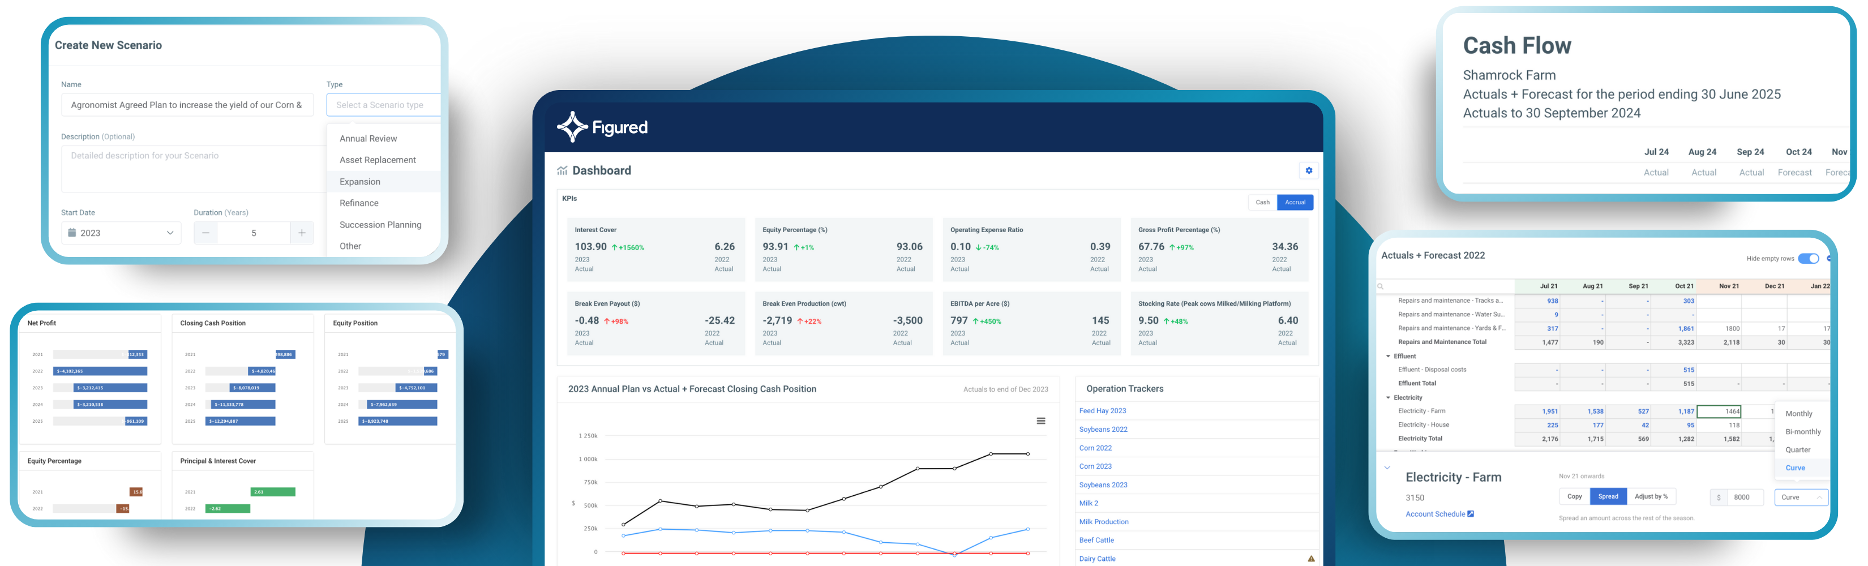This screenshot has height=566, width=1868.
Task: Open Soybeans 2023 tracker
Action: pyautogui.click(x=1103, y=485)
